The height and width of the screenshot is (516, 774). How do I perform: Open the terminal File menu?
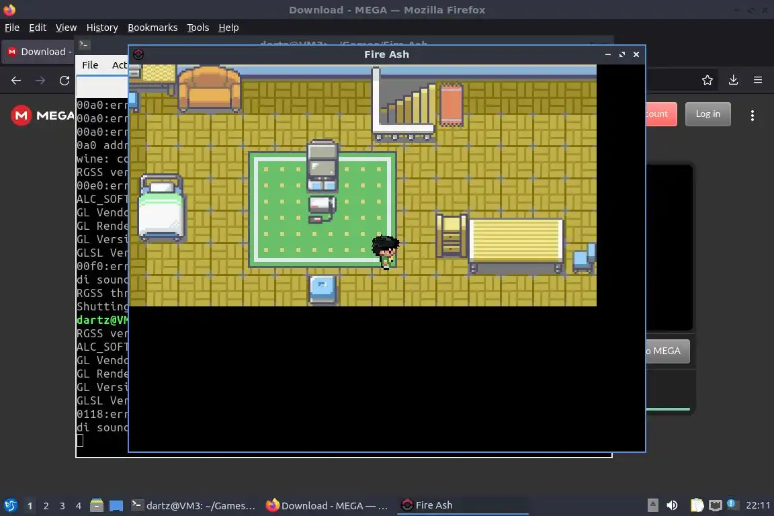90,65
